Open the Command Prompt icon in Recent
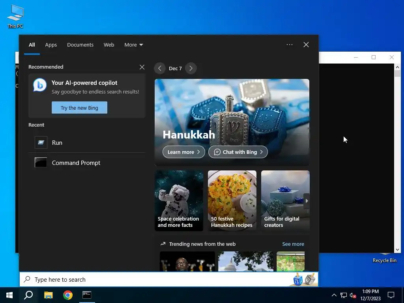Screen dimensions: 404x303 [41, 163]
